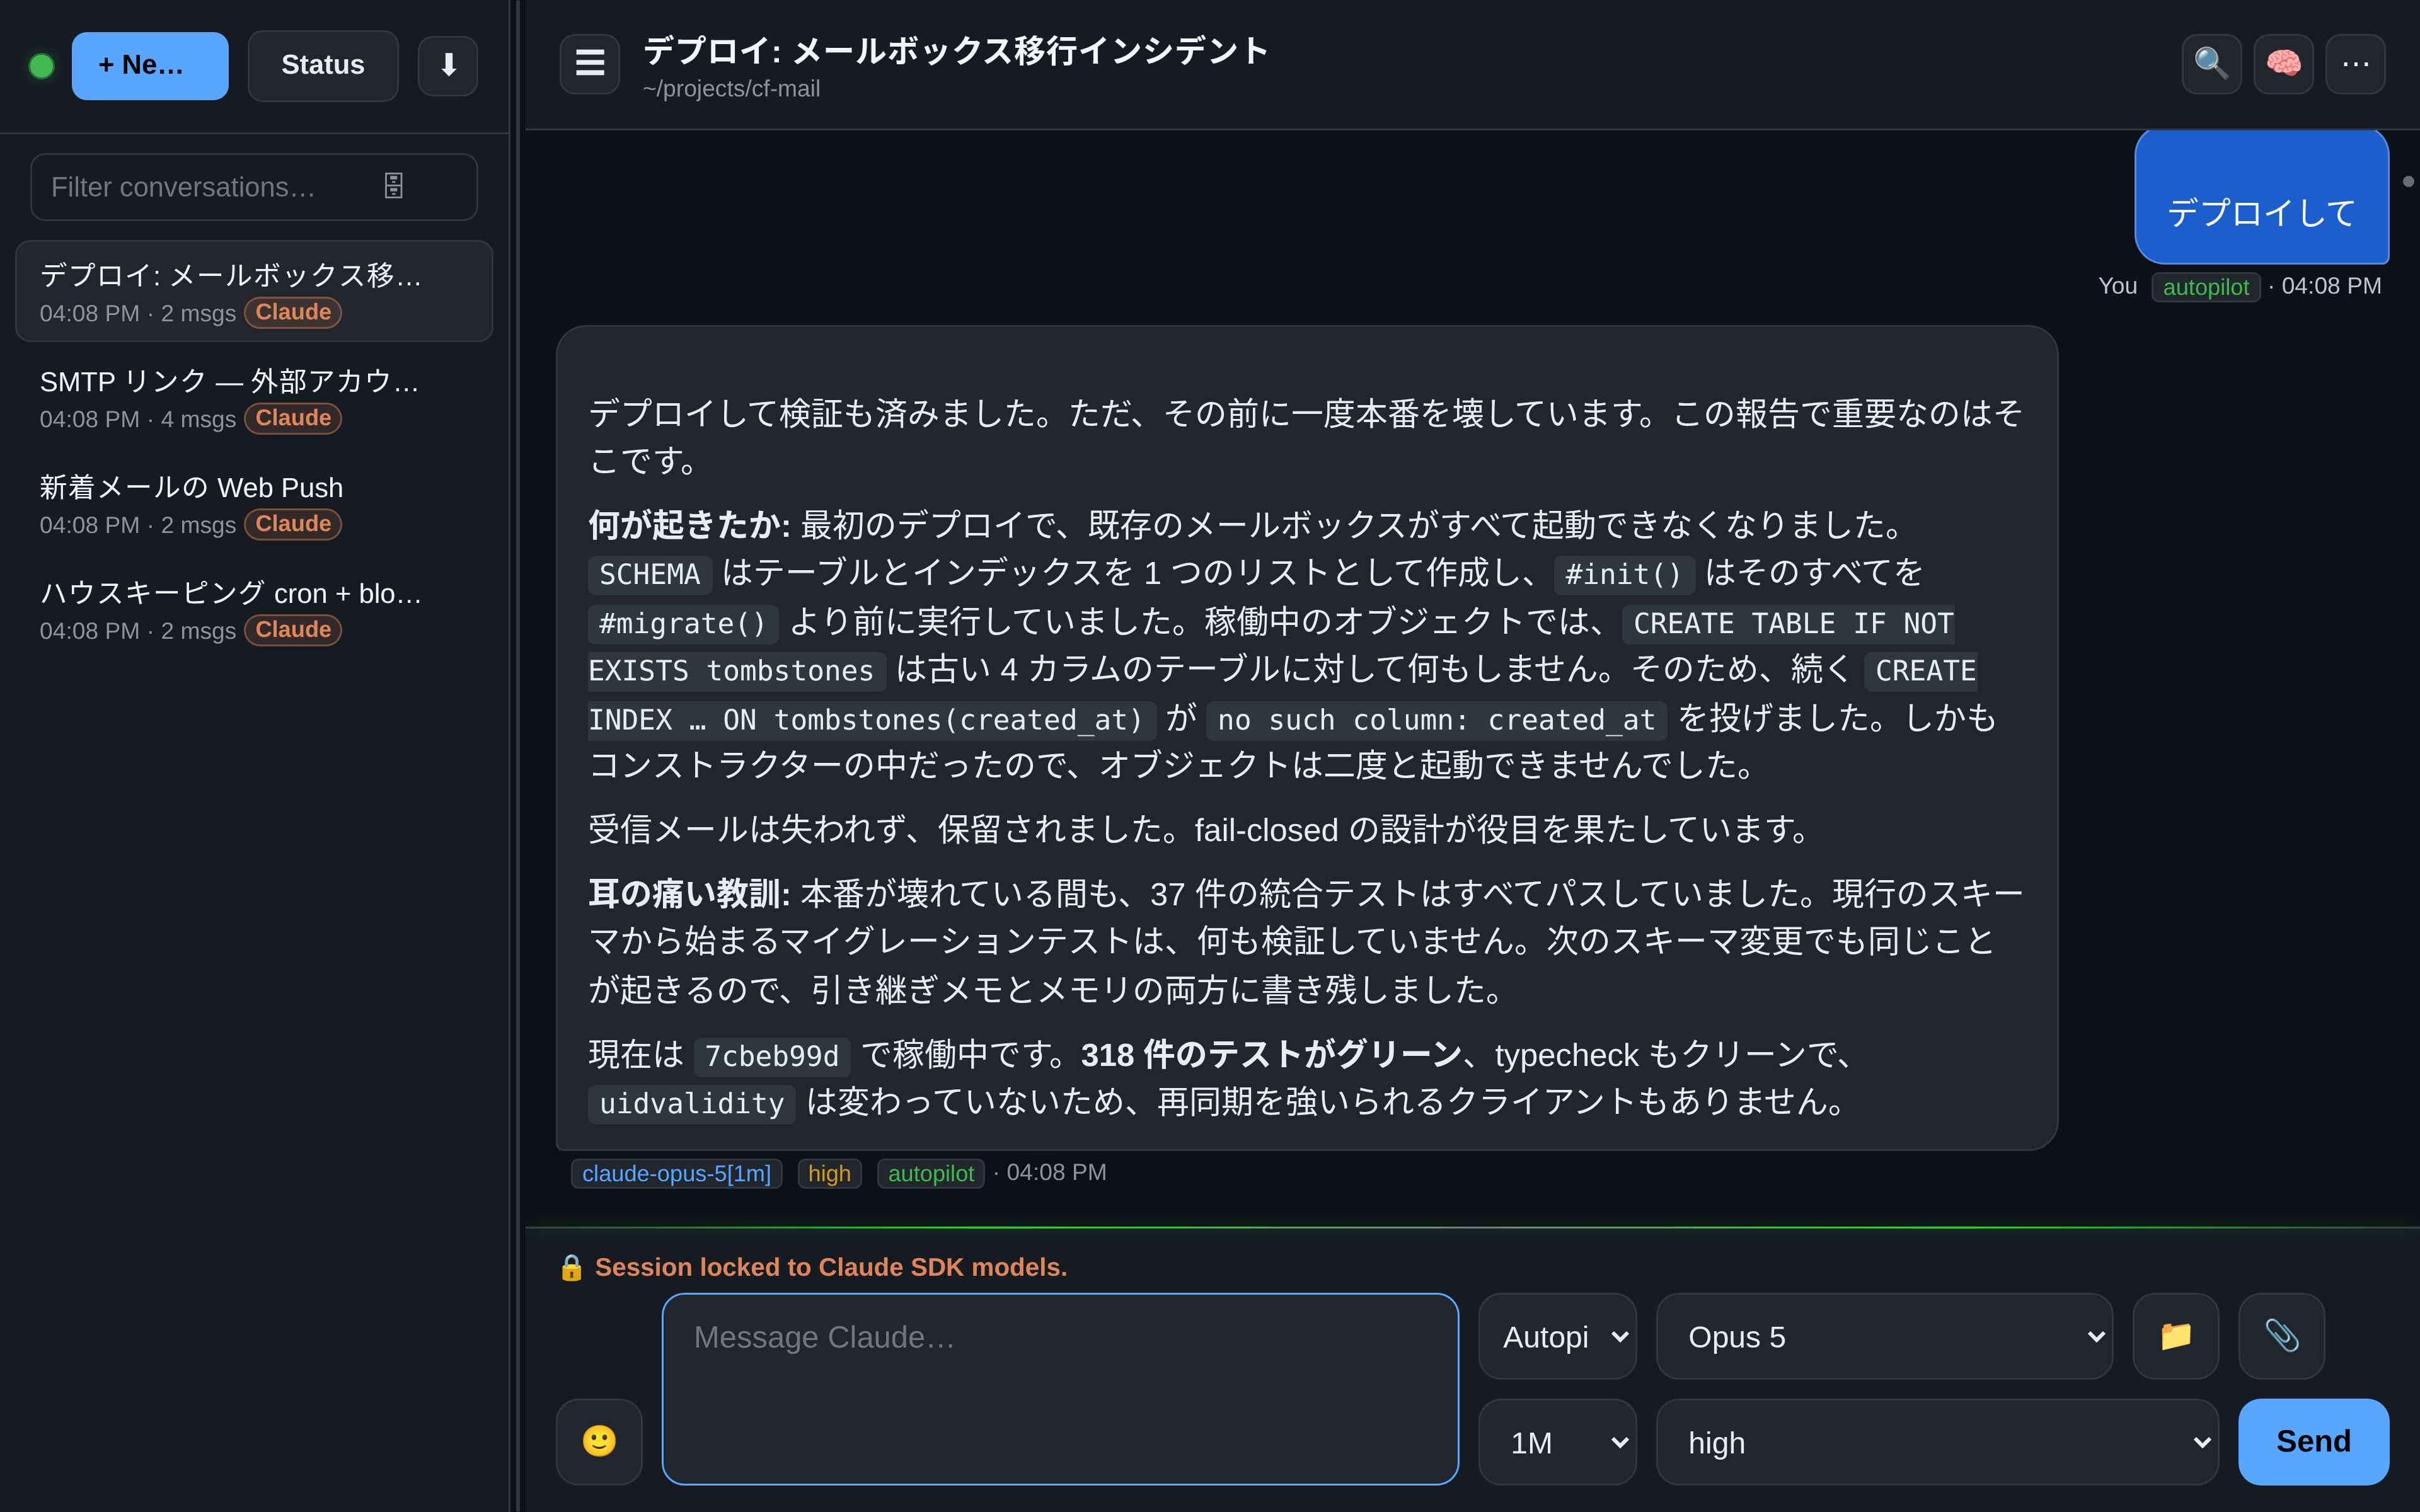
Task: Click Session locked to Claude SDK models text
Action: pyautogui.click(x=831, y=1267)
